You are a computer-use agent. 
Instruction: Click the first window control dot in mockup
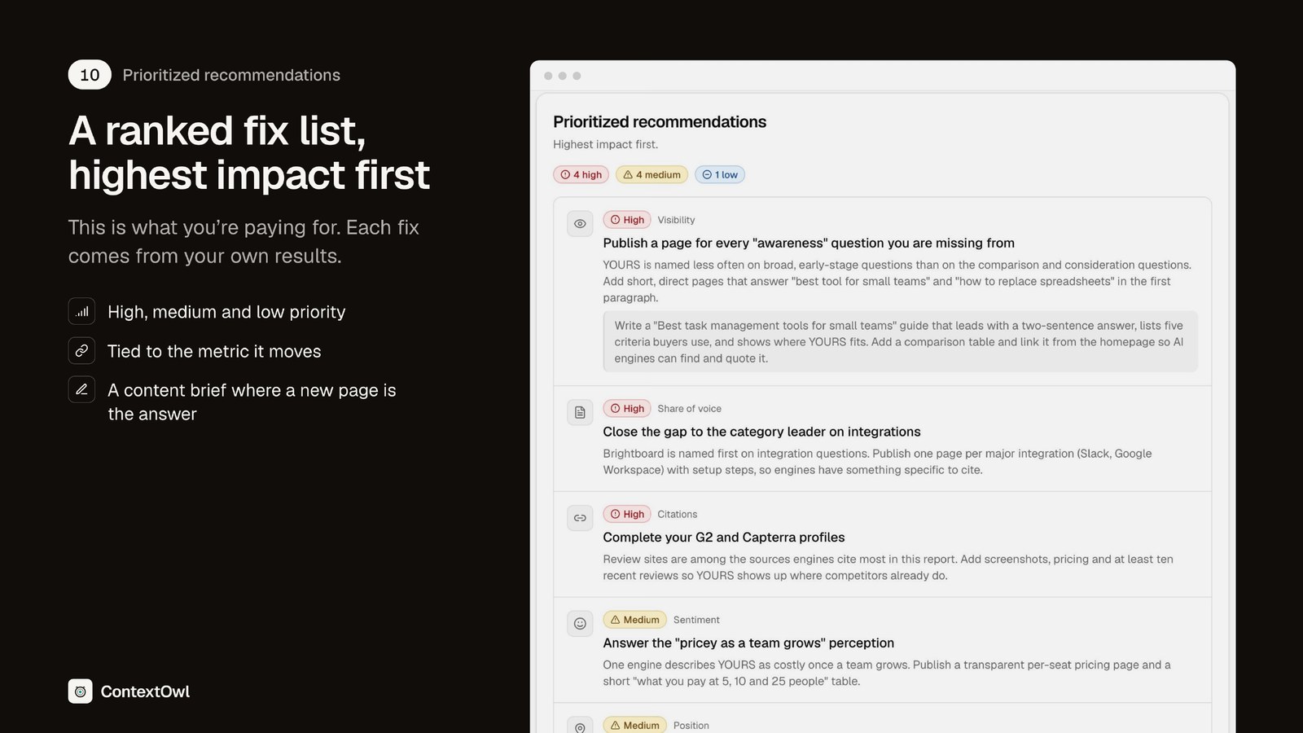pos(548,76)
